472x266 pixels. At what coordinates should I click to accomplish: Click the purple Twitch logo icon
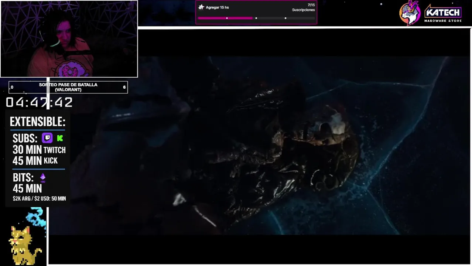pos(47,138)
